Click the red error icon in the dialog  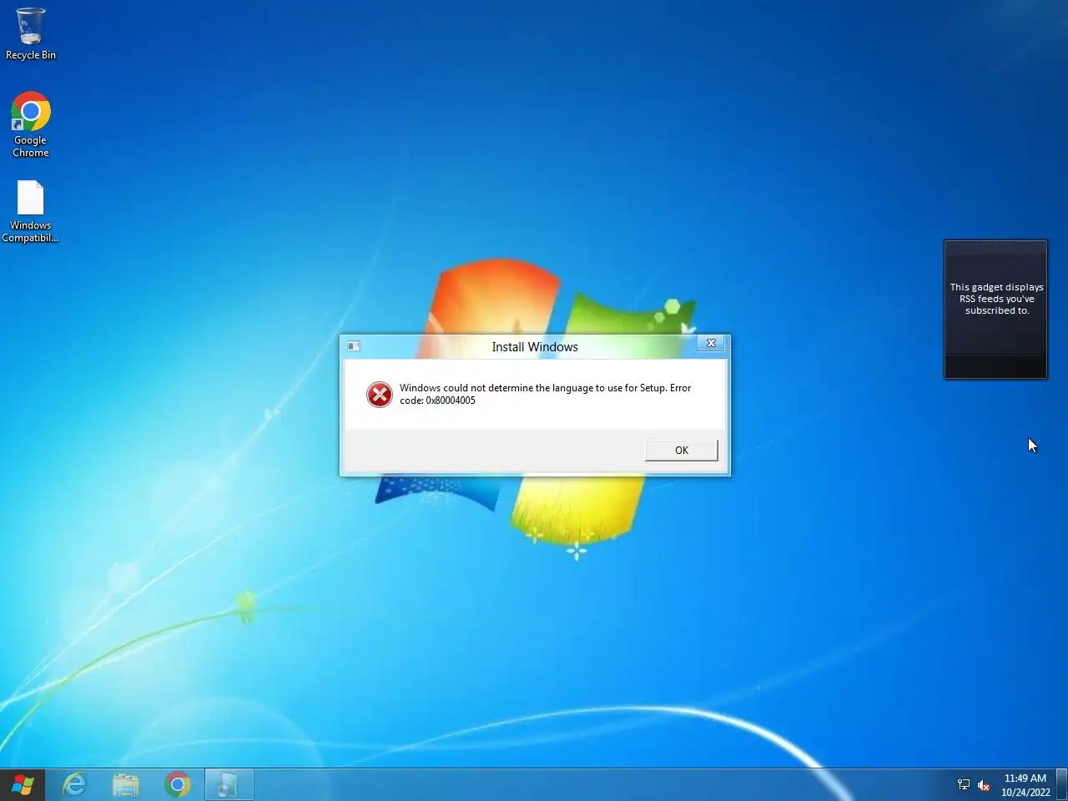[x=380, y=395]
